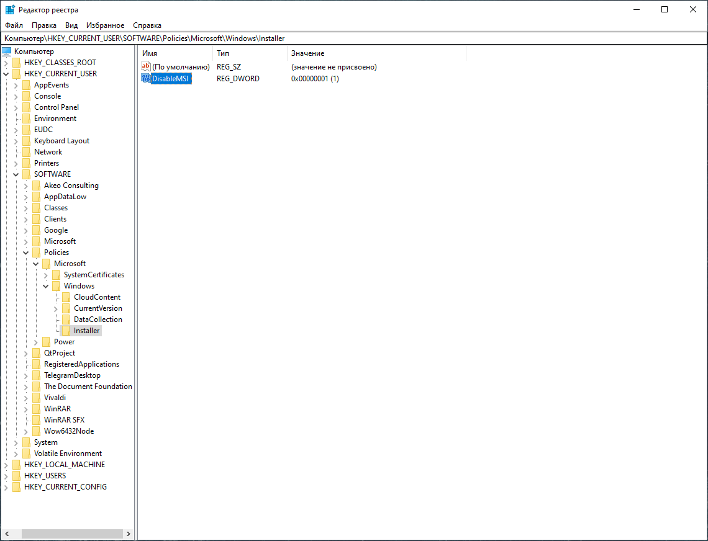Viewport: 708px width, 541px height.
Task: Expand the Control Panel key
Action: pyautogui.click(x=16, y=107)
